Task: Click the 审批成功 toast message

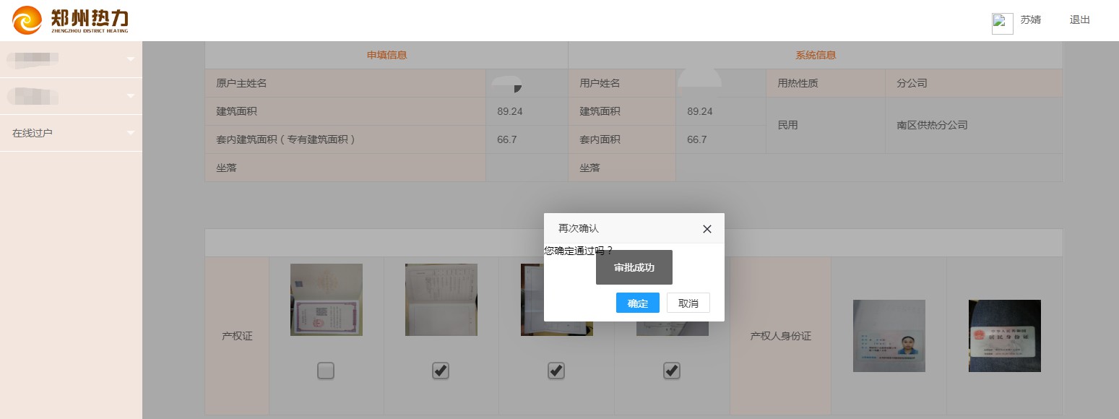Action: click(x=634, y=267)
